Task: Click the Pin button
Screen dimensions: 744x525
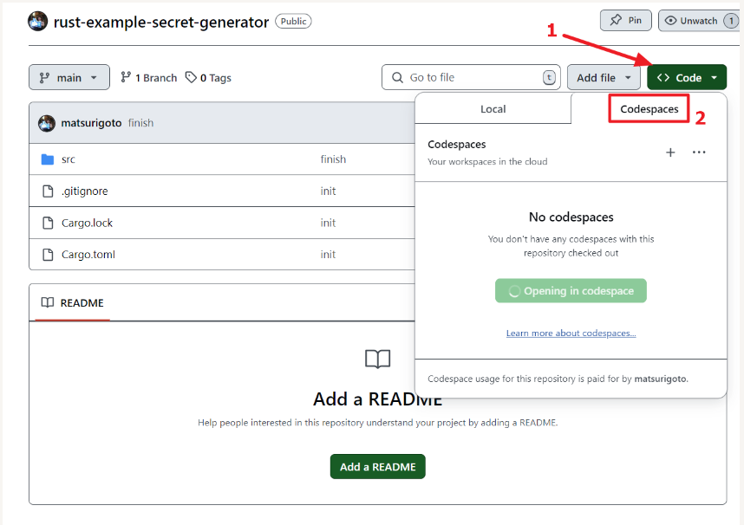Action: click(625, 21)
